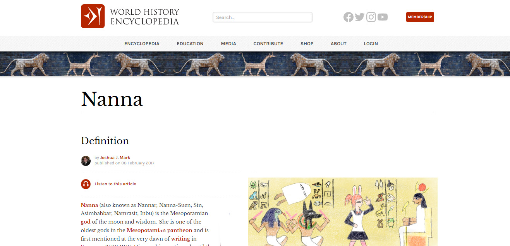
Task: Open author link Joshua J. Mark
Action: 115,158
